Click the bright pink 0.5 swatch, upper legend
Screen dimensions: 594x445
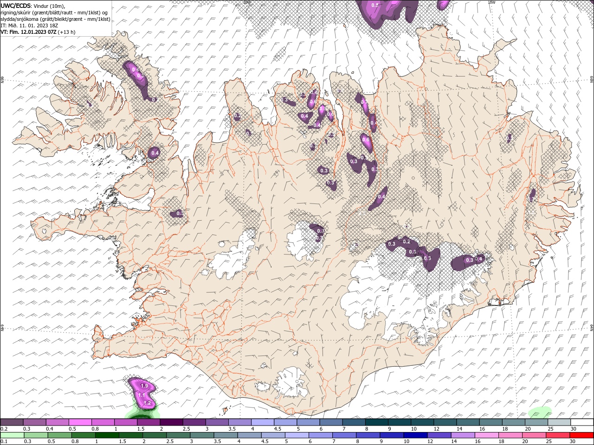pyautogui.click(x=80, y=422)
